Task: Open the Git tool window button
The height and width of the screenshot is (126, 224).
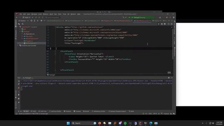Action: pos(20,111)
